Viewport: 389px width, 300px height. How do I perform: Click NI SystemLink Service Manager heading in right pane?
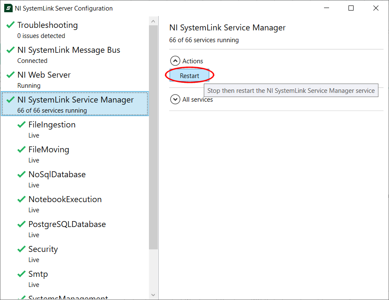point(227,27)
